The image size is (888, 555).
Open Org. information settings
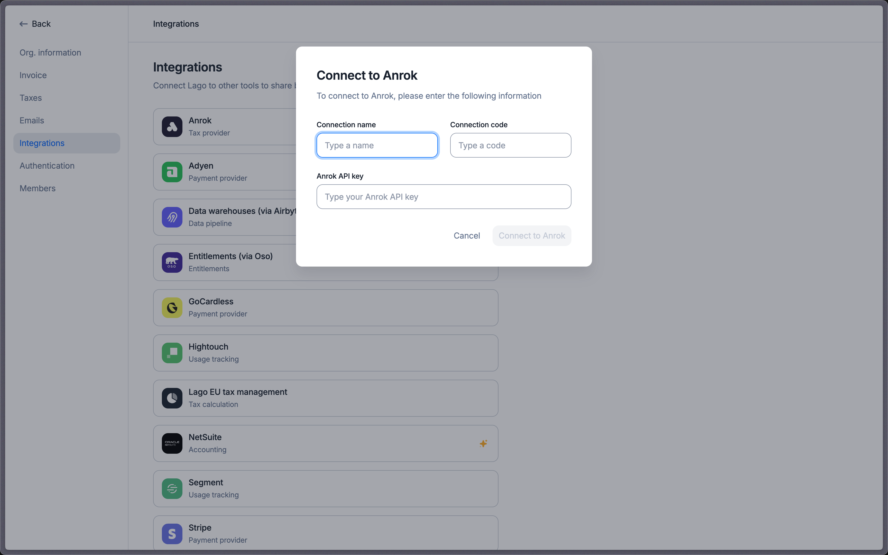pyautogui.click(x=67, y=52)
